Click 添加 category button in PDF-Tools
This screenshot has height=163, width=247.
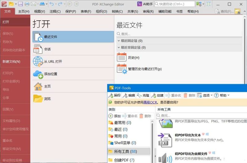(115, 116)
